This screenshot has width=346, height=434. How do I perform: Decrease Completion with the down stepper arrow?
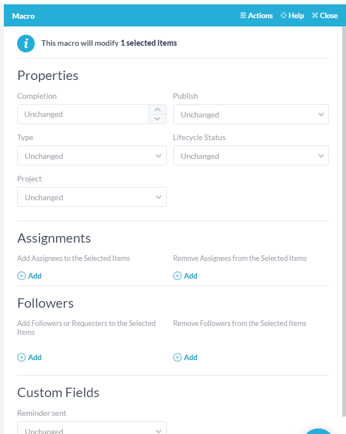(157, 119)
